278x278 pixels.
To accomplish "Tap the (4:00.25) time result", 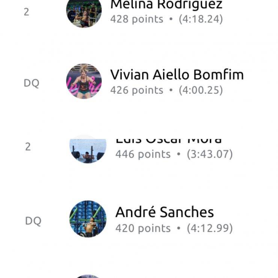I will [201, 90].
